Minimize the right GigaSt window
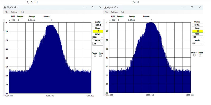The image size is (211, 105). coord(184,7)
